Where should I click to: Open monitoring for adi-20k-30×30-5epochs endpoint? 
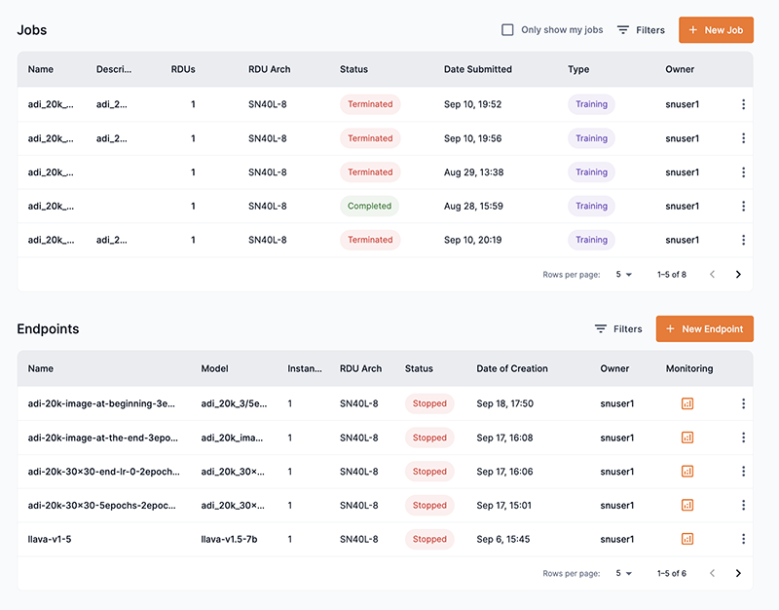(688, 506)
